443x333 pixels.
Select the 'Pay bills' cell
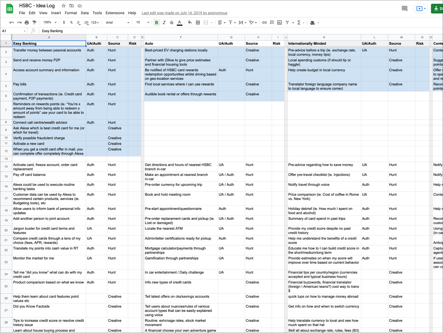[49, 86]
